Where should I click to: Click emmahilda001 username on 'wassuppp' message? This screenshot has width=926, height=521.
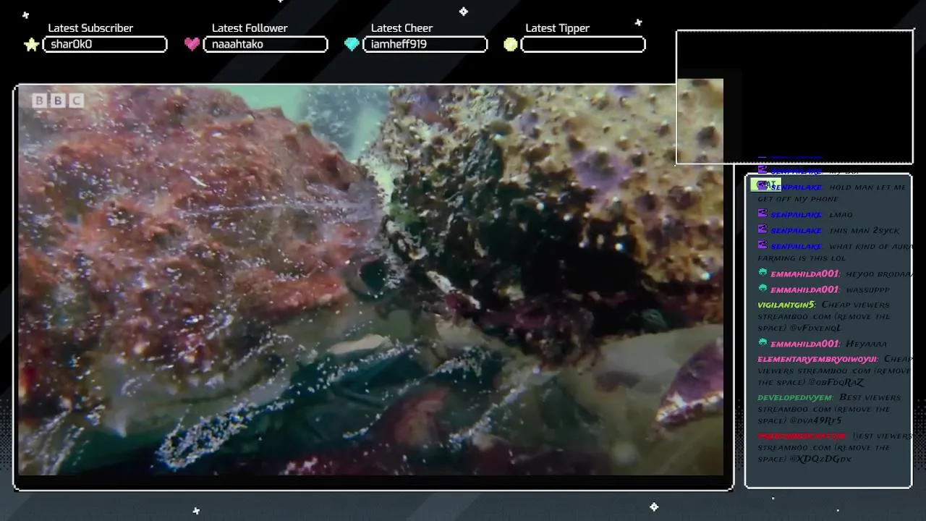pyautogui.click(x=805, y=289)
